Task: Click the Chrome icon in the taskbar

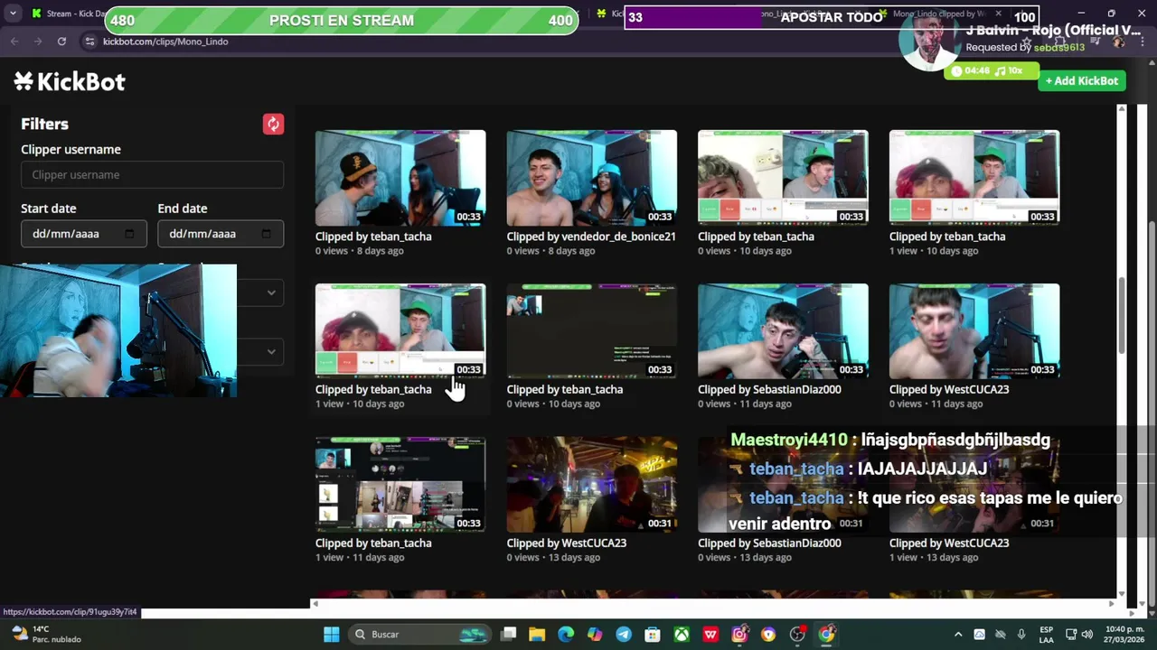Action: (x=826, y=634)
